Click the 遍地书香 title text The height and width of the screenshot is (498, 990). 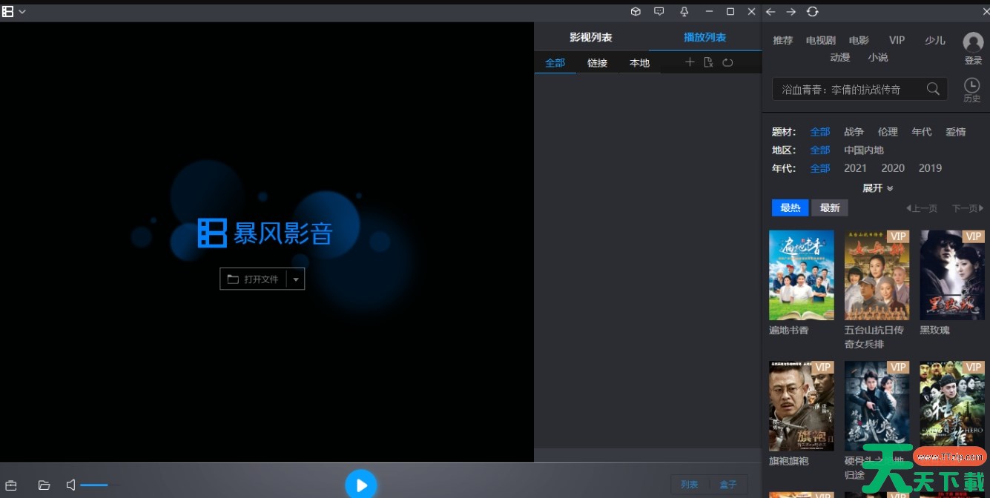click(789, 330)
